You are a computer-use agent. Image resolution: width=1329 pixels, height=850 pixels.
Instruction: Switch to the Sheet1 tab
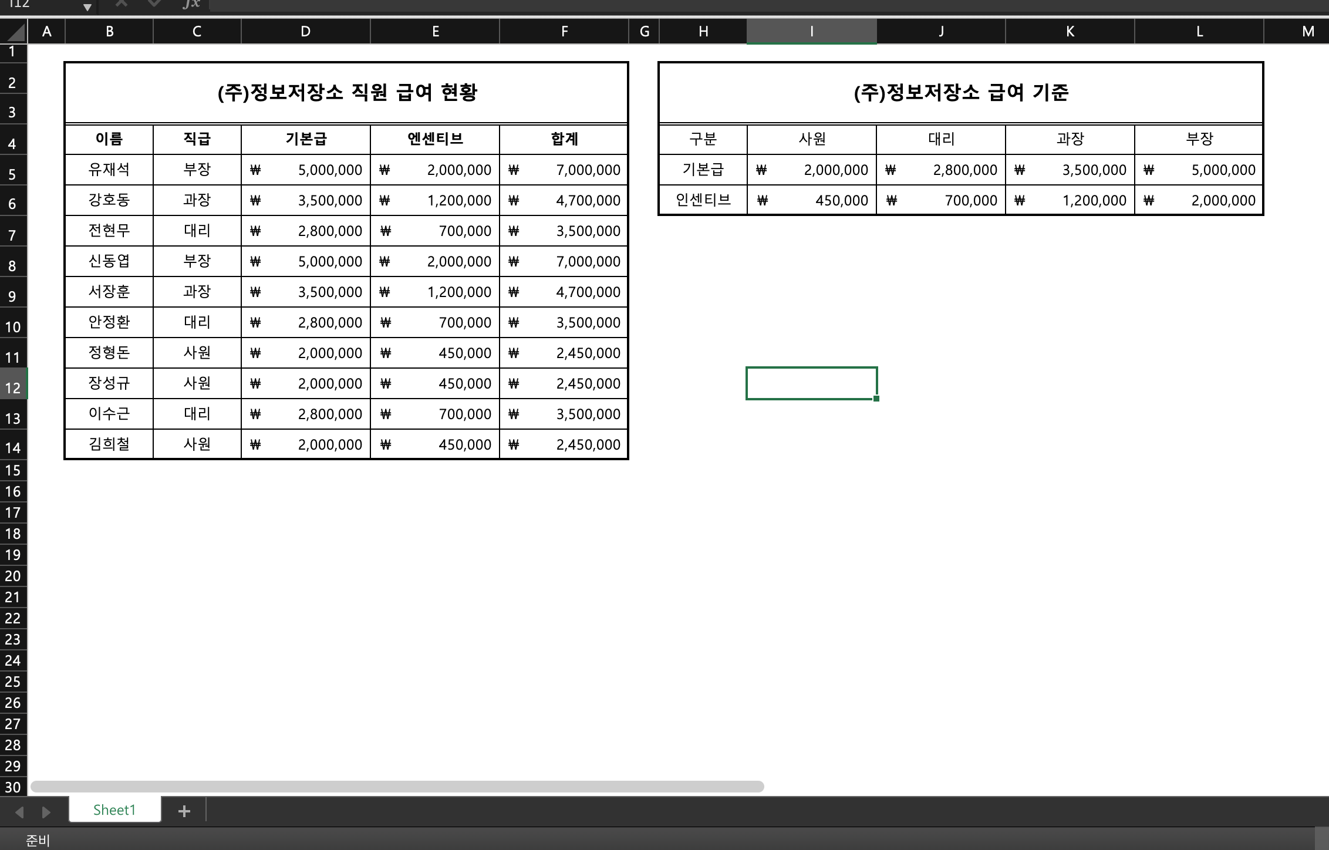114,810
